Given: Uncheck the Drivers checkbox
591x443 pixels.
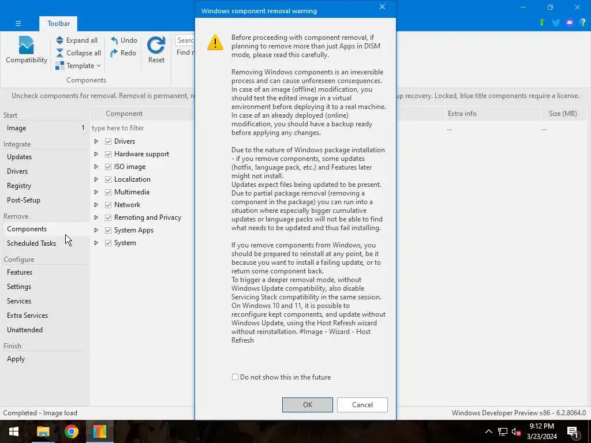Looking at the screenshot, I should click(x=108, y=141).
